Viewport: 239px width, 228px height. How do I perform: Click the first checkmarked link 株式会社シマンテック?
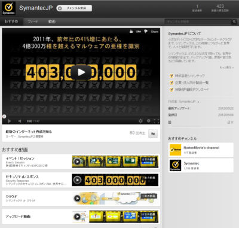[189, 75]
